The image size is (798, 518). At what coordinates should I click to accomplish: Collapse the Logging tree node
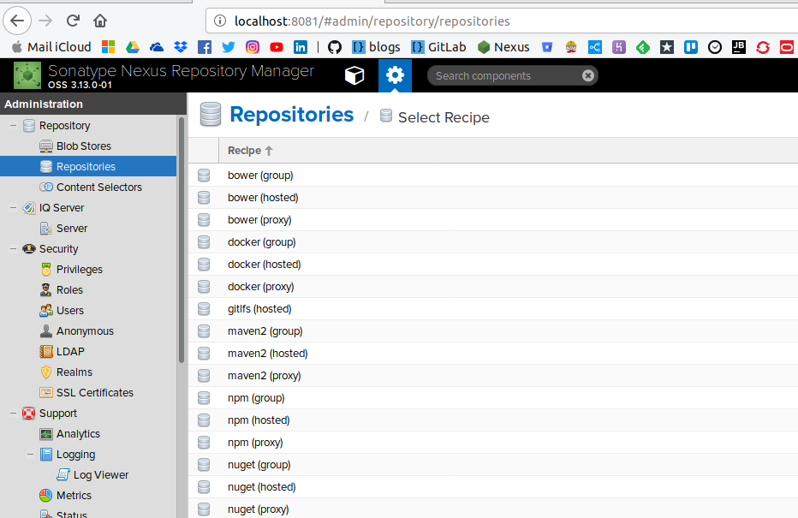click(31, 455)
